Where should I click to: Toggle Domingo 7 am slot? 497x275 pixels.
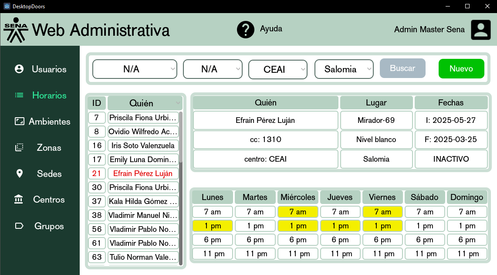[467, 211]
